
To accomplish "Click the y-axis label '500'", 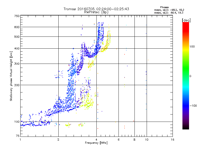I will [17, 37].
